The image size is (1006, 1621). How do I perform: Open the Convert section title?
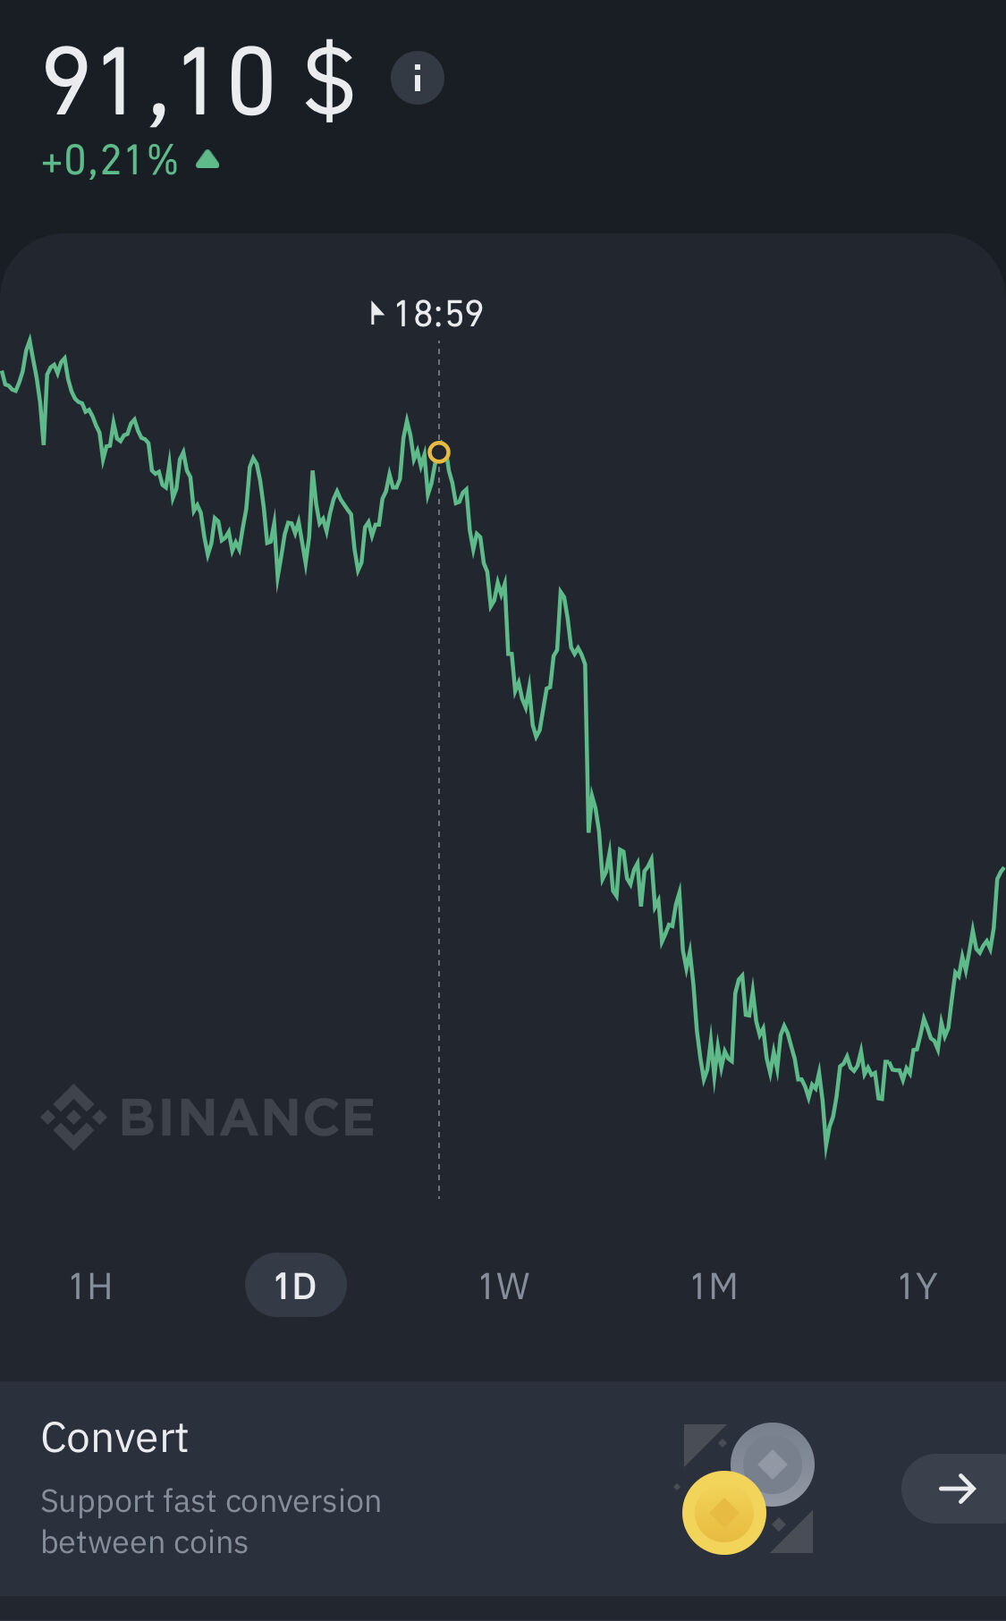click(x=114, y=1438)
